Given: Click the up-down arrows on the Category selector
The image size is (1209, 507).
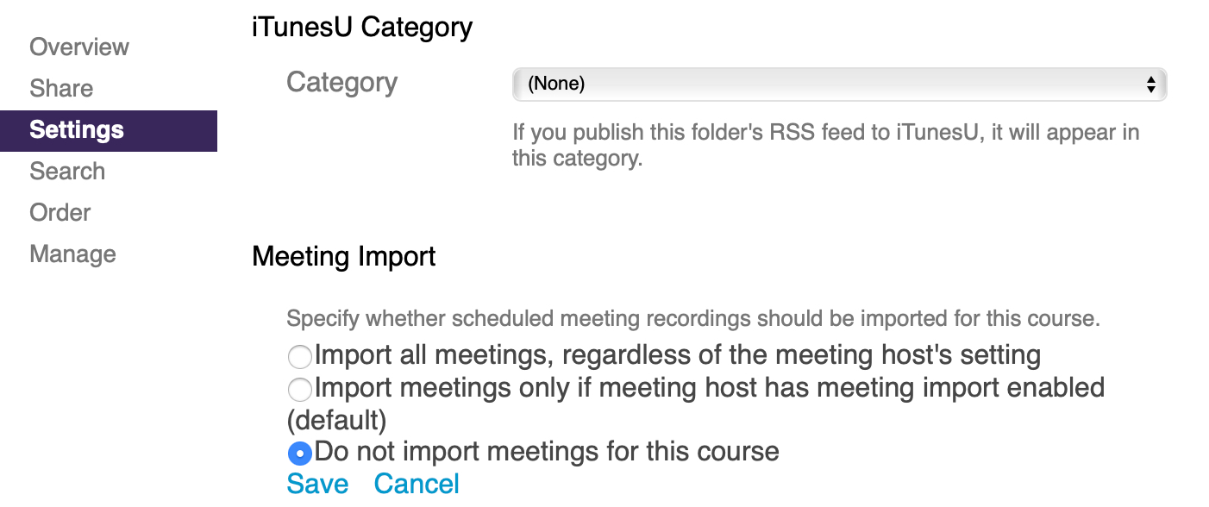Looking at the screenshot, I should pos(1150,84).
